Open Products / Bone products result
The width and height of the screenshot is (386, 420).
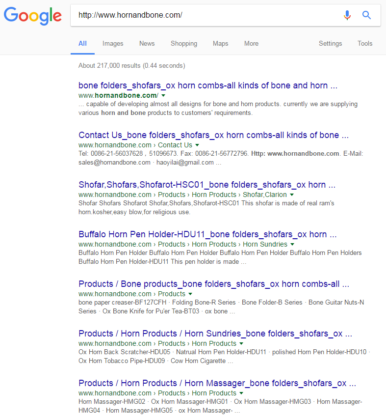[214, 283]
